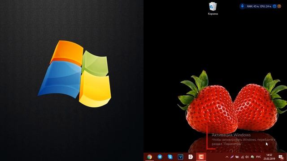This screenshot has width=287, height=161.
Task: Show hidden system tray icons
Action: point(227,157)
